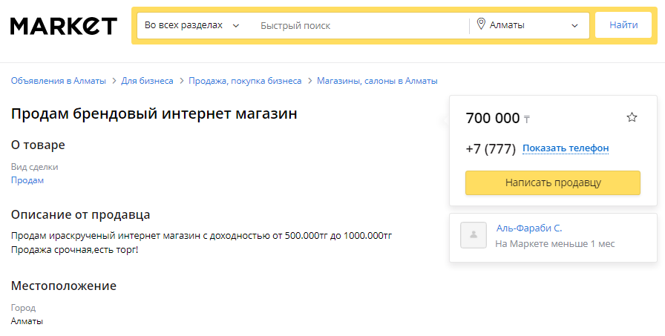
Task: Click the description line Продажа срочная,есть торг!
Action: pyautogui.click(x=75, y=249)
